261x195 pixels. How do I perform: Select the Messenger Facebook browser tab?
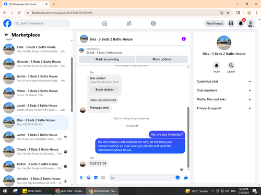coord(26,4)
